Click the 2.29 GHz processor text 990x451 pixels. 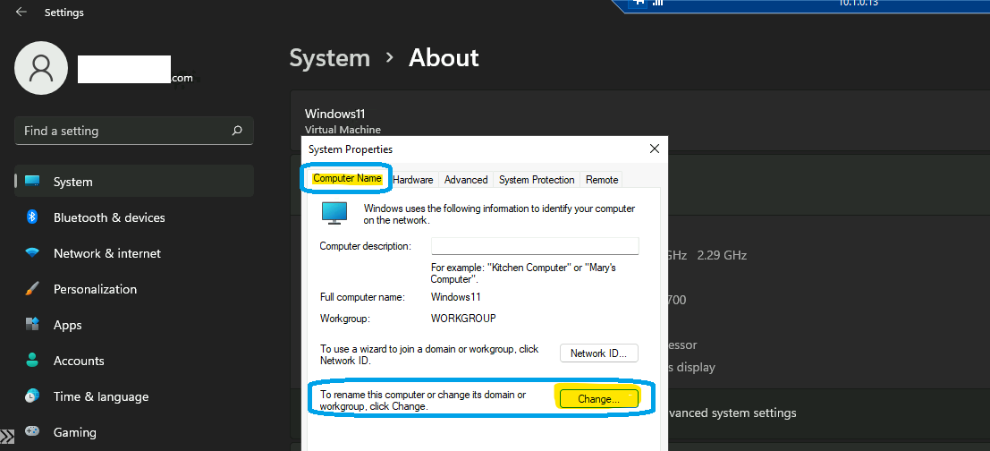[x=722, y=255]
